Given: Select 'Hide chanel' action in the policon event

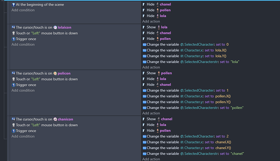Looking at the screenshot, I should coord(157,85).
